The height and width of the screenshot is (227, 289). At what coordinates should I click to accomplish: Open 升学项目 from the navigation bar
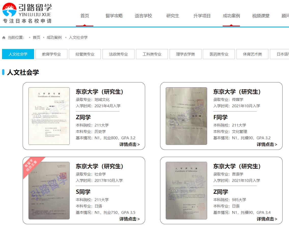coord(202,16)
